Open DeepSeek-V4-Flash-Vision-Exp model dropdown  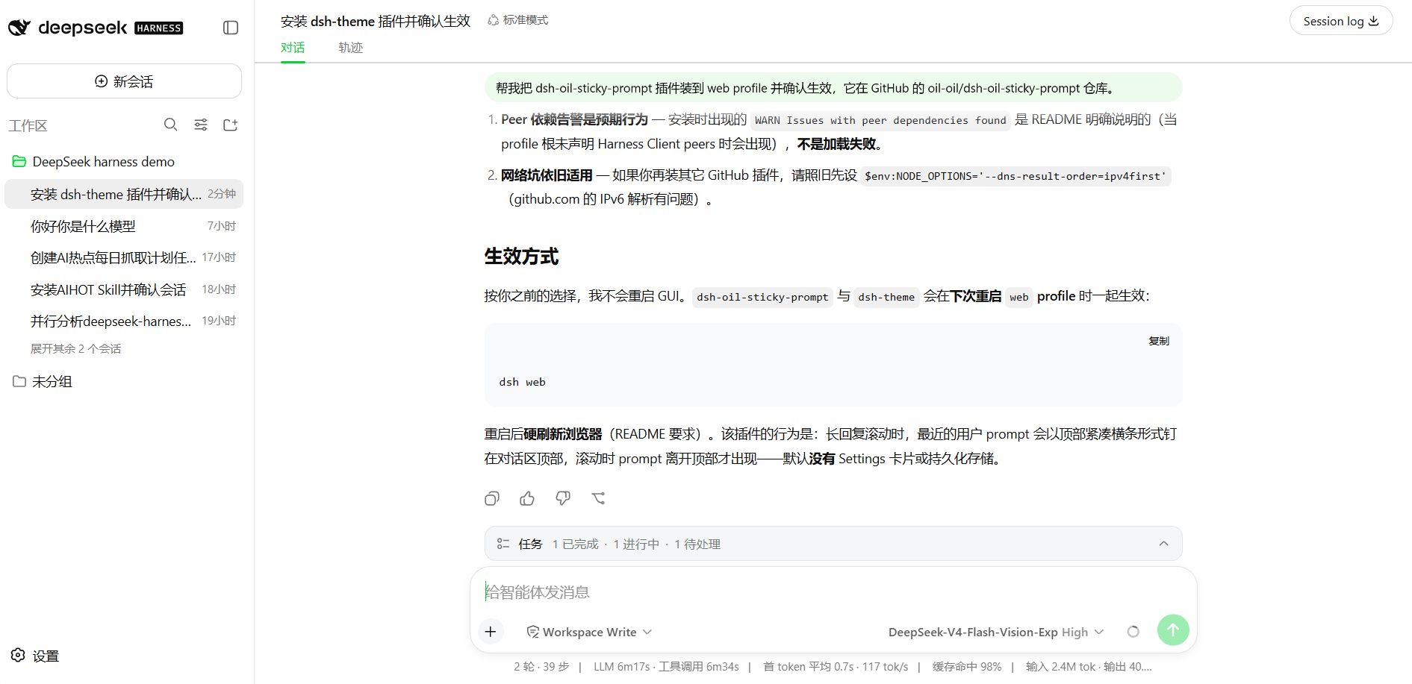996,632
